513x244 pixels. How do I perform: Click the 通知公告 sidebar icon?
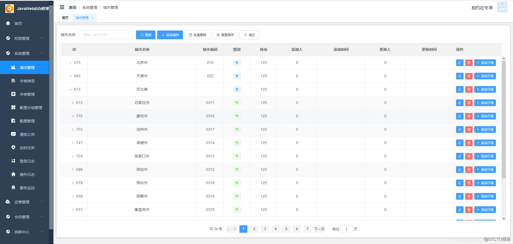pos(13,134)
